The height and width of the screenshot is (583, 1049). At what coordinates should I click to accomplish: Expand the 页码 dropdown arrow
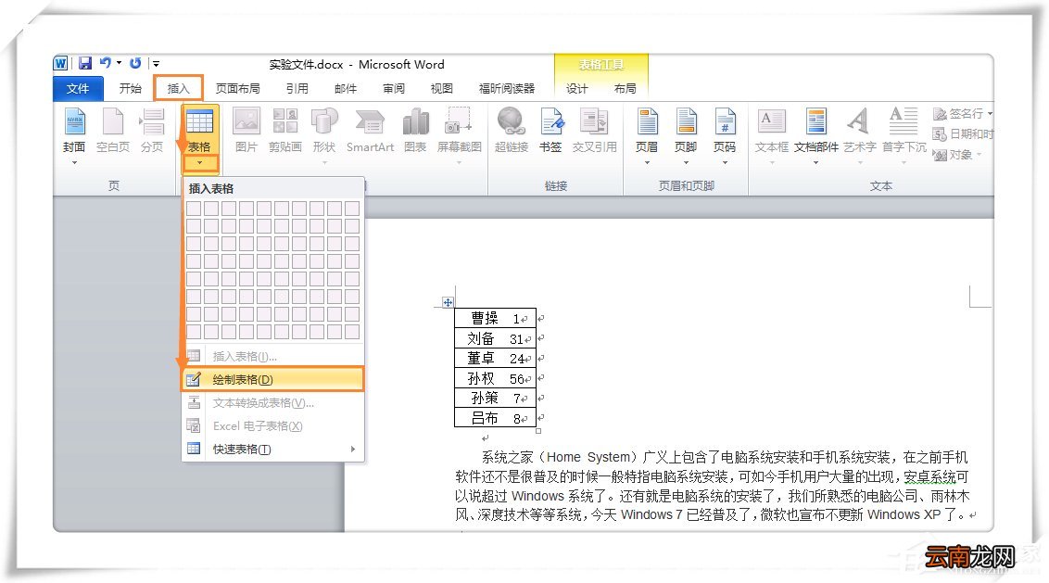coord(725,162)
